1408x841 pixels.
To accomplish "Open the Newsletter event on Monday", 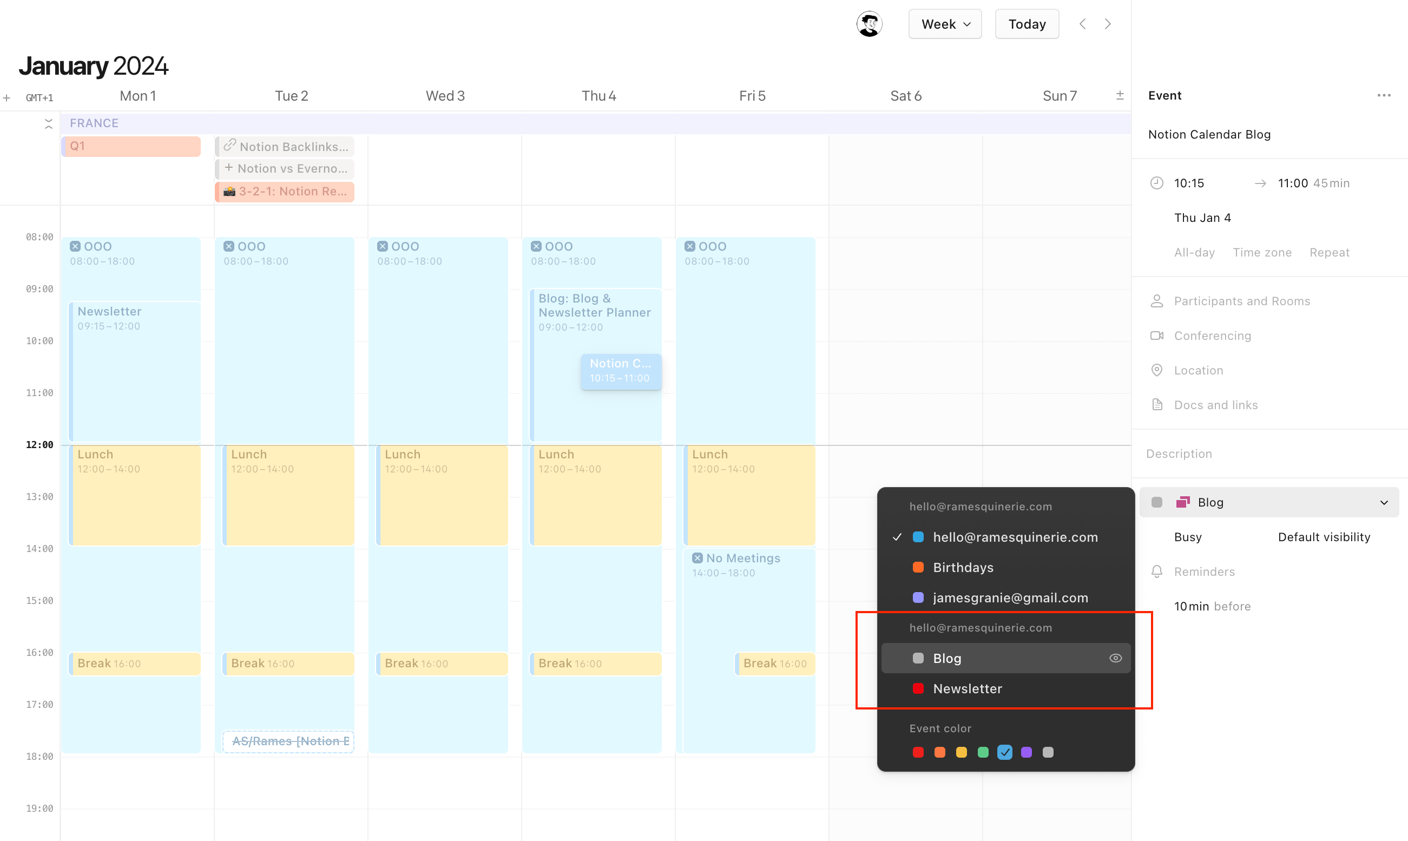I will tap(135, 371).
